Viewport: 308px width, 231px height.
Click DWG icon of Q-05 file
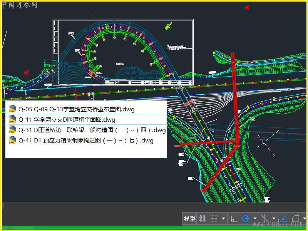12,109
